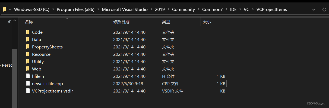Select the Utility folder icon
The width and height of the screenshot is (329, 108).
coord(27,61)
